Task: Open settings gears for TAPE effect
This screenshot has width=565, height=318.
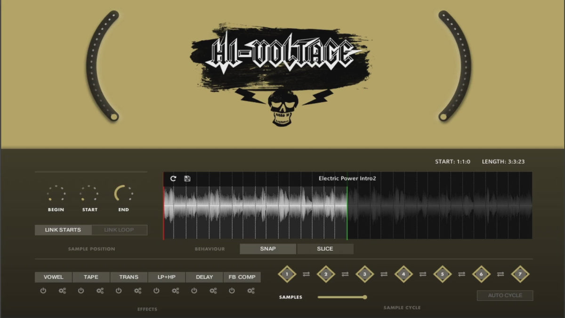Action: tap(100, 291)
